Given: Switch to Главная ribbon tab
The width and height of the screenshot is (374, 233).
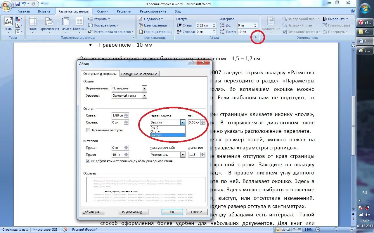Looking at the screenshot, I should point(23,11).
